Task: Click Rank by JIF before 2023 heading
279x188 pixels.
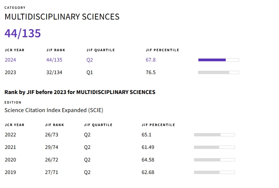Action: point(80,92)
